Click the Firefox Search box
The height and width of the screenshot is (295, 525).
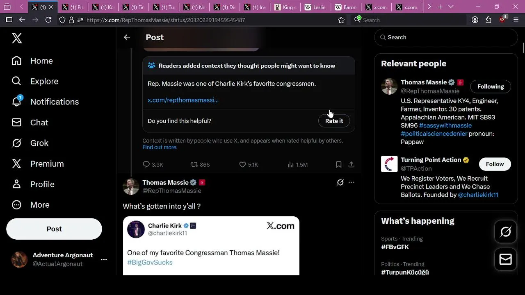click(x=409, y=20)
